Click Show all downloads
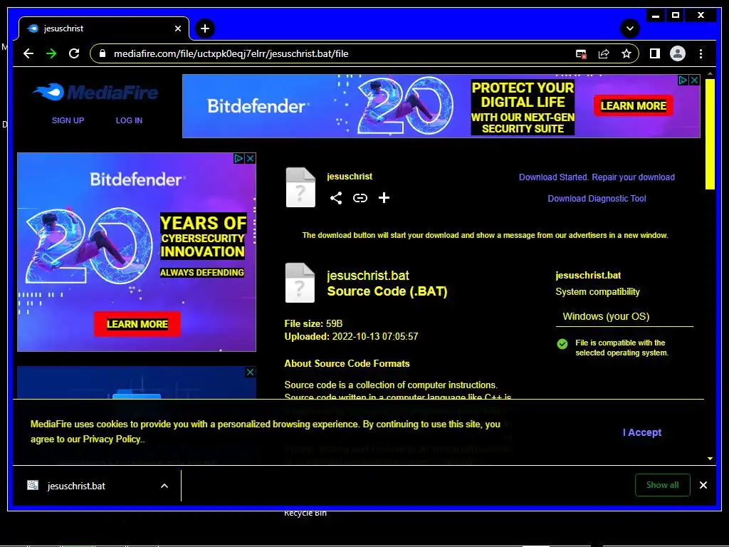 pos(663,485)
